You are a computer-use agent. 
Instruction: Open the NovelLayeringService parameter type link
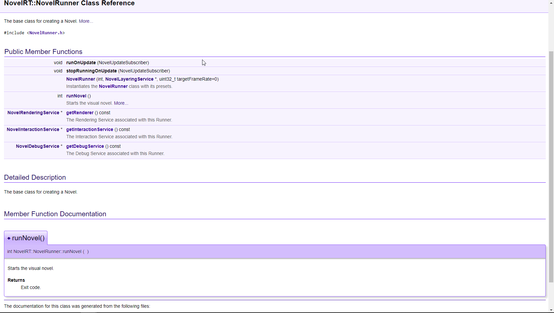pos(129,79)
